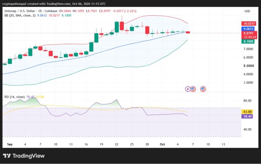
Task: Click the blue 9.0612 value in BB legend
Action: click(42, 15)
